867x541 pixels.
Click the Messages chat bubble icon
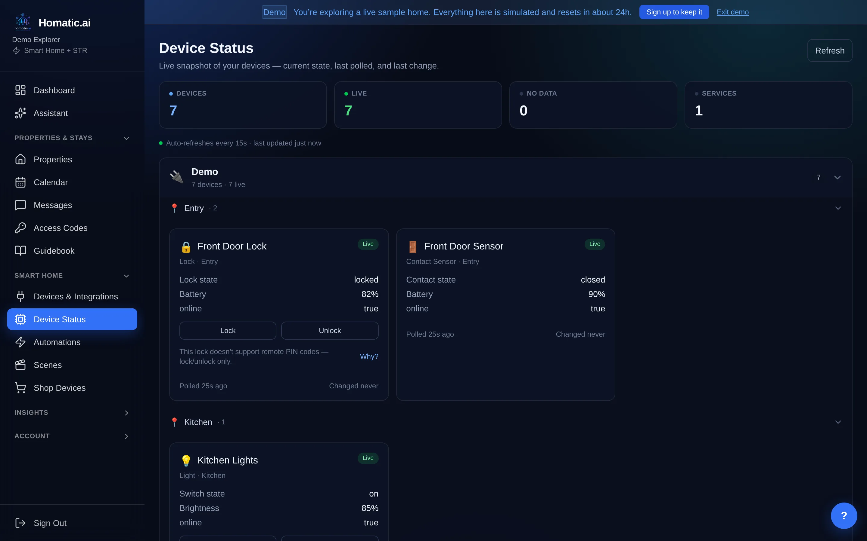point(20,205)
